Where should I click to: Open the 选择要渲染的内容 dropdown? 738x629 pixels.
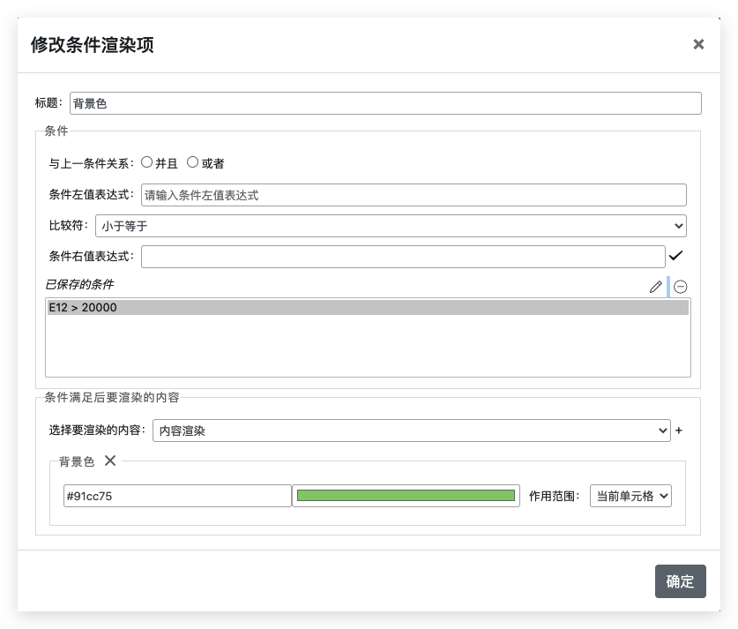click(412, 431)
